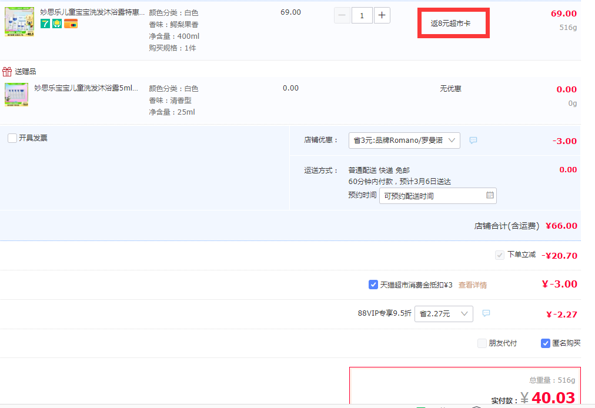Expand the 88VIP 省2.27元 dropdown
595x408 pixels.
[x=443, y=314]
